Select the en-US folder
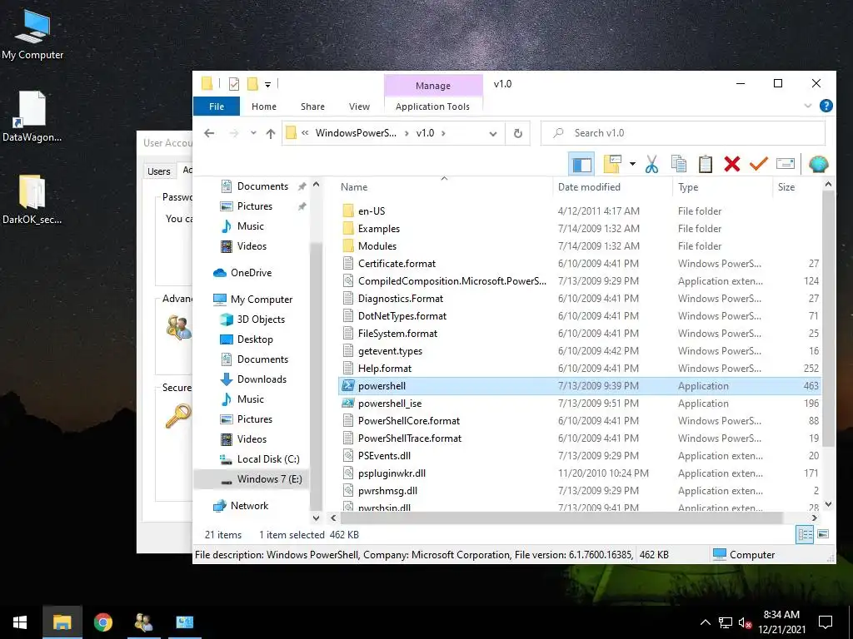The image size is (853, 639). click(x=372, y=211)
